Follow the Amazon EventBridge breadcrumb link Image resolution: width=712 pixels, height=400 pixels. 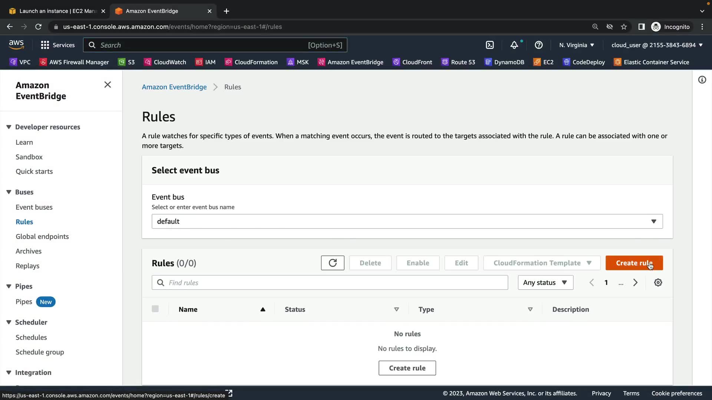(174, 87)
